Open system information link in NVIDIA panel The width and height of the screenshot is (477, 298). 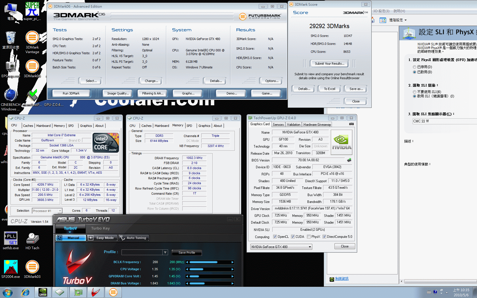point(342,279)
